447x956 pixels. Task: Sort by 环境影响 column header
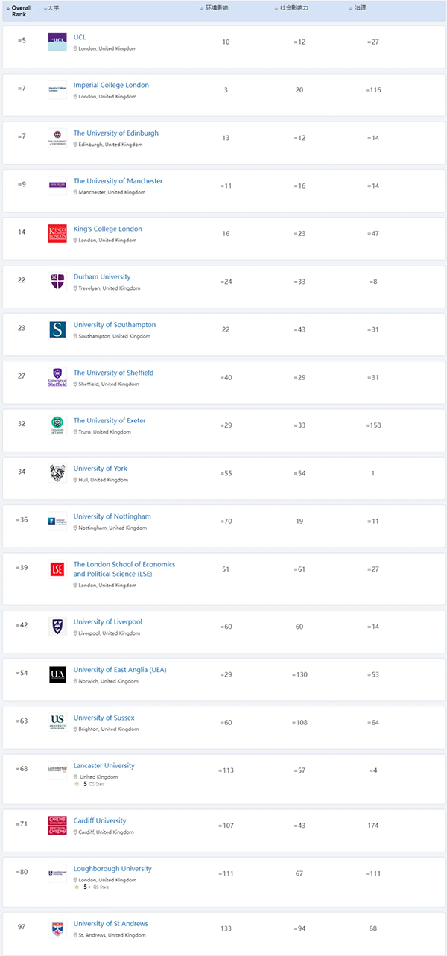click(x=215, y=7)
